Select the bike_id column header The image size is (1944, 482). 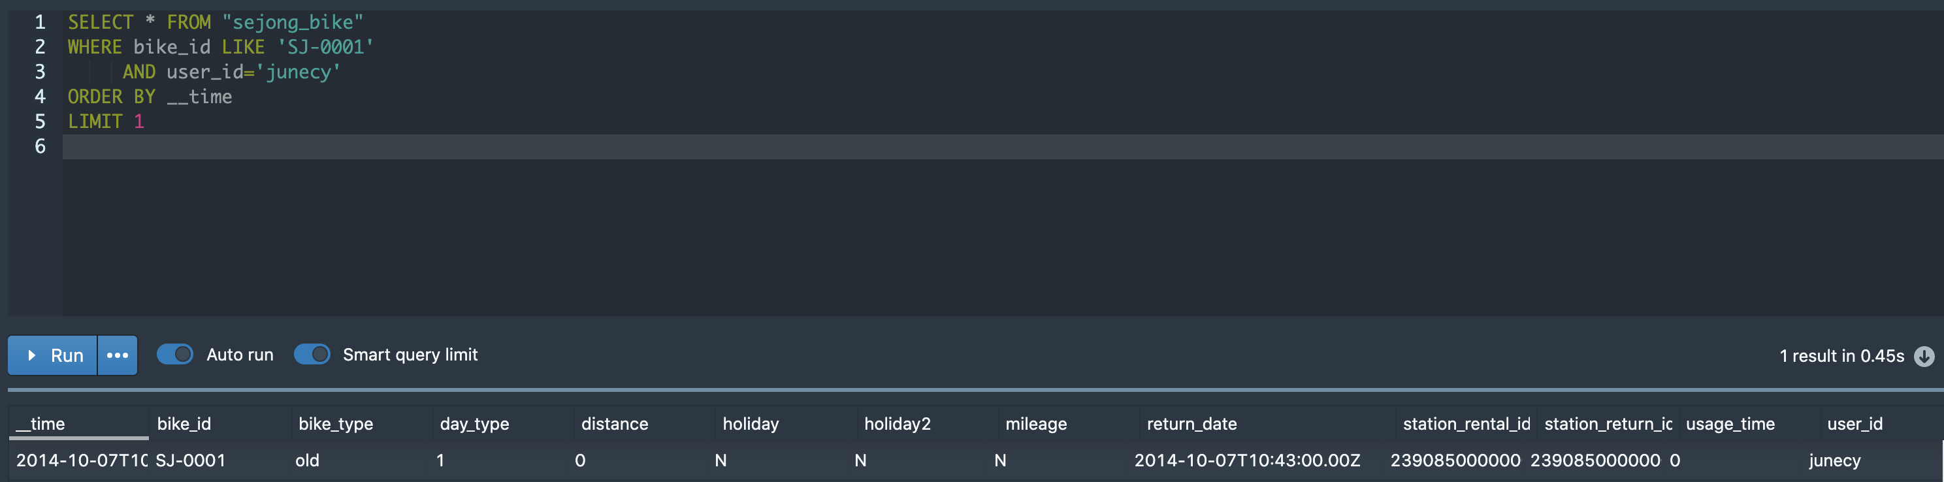tap(219, 424)
